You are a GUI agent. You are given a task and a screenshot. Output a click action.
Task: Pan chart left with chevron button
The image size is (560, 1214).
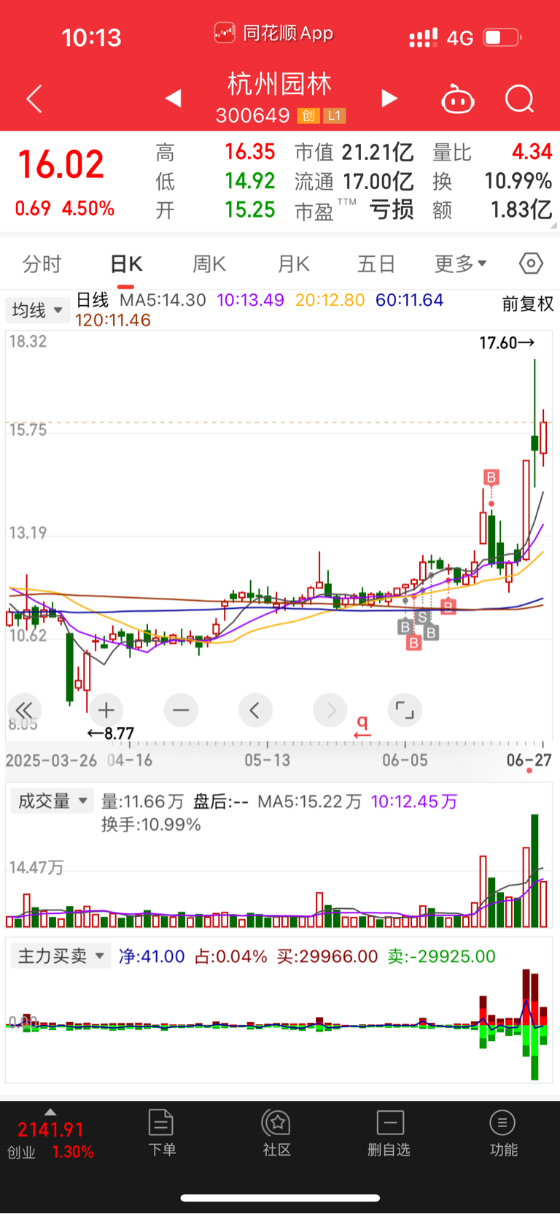[x=255, y=710]
